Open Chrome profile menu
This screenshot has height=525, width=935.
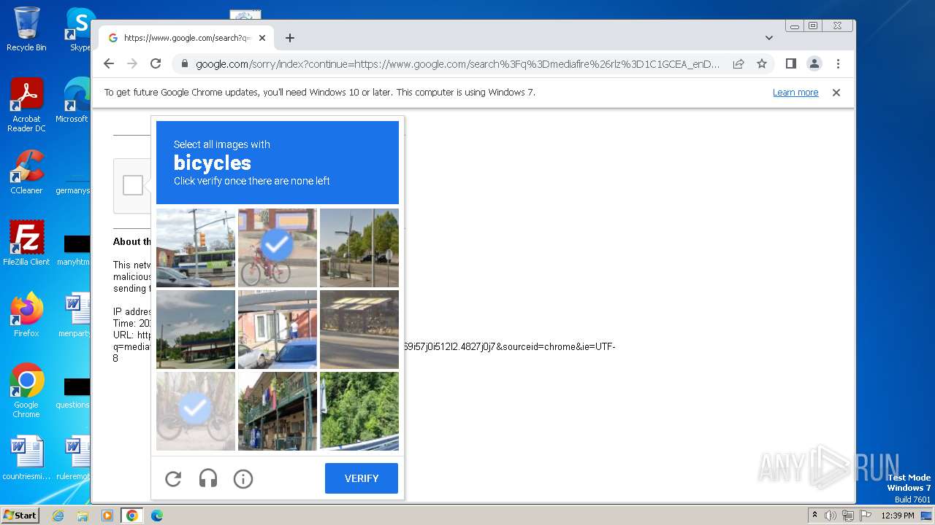tap(814, 63)
